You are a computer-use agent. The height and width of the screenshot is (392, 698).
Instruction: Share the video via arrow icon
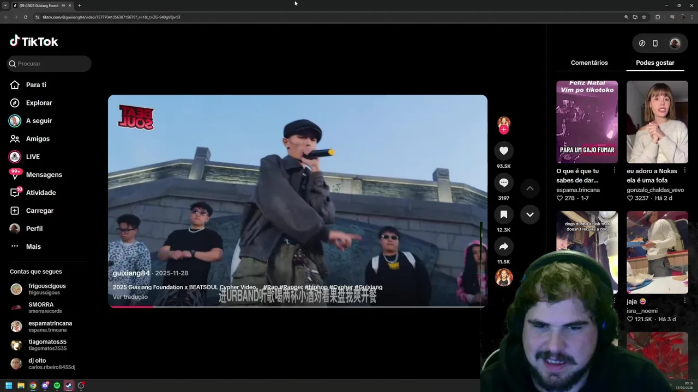[x=503, y=247]
